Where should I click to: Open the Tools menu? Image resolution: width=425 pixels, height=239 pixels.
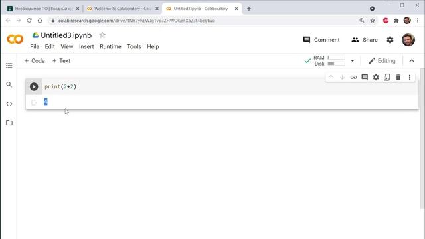(134, 46)
